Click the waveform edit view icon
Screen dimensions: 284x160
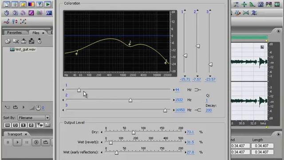coord(7,4)
